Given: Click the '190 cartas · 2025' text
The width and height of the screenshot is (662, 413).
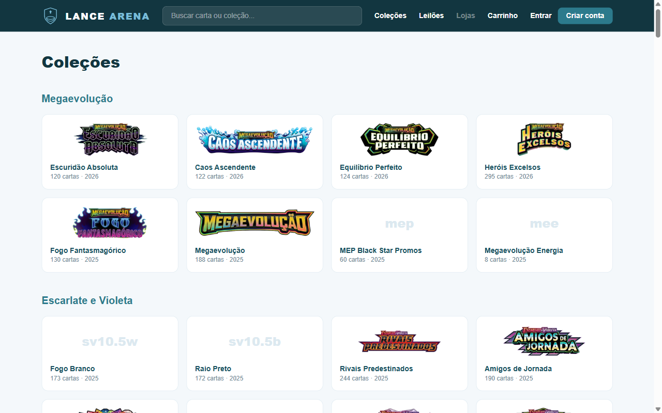Looking at the screenshot, I should 509,378.
